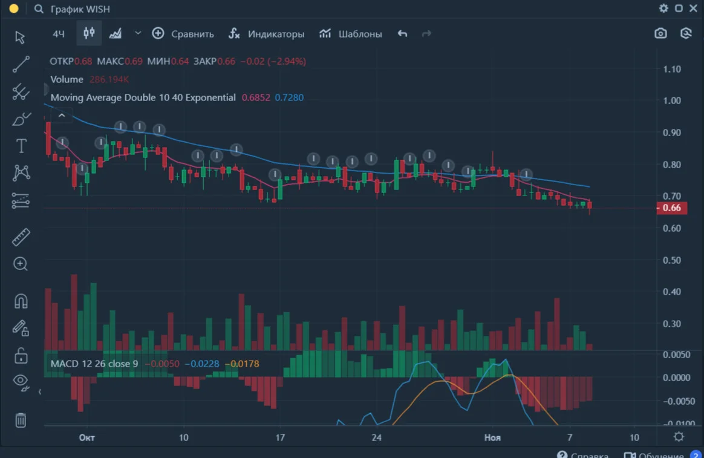This screenshot has height=458, width=704.
Task: Choose the pitchfork drawing tool
Action: click(x=21, y=91)
